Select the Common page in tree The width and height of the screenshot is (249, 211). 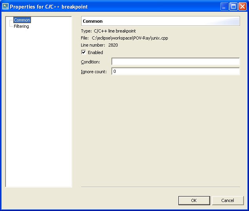tap(22, 20)
